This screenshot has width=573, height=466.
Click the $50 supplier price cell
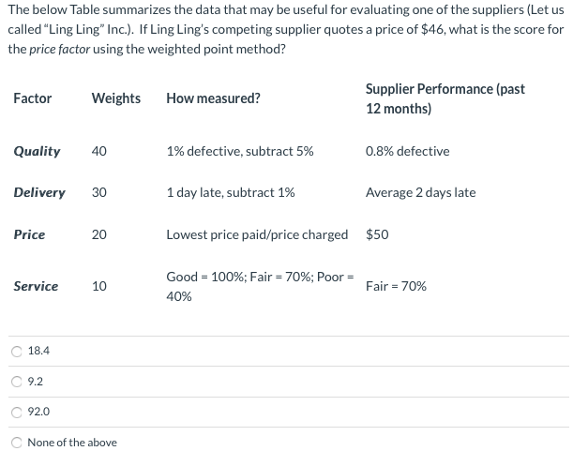377,234
